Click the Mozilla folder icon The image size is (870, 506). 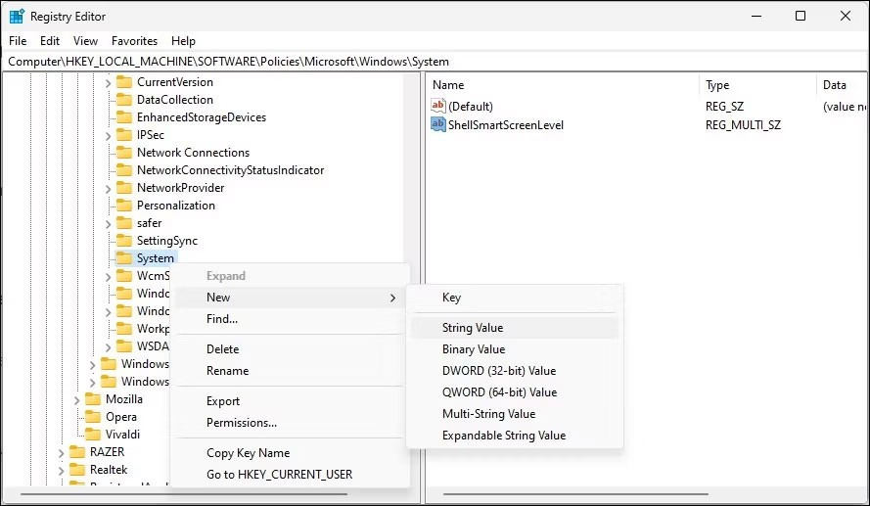coord(93,399)
